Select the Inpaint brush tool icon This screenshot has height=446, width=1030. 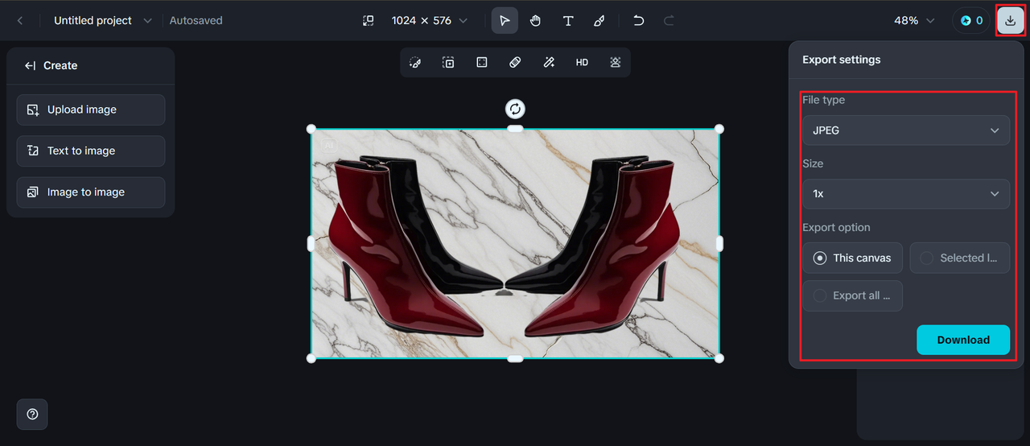click(x=415, y=62)
